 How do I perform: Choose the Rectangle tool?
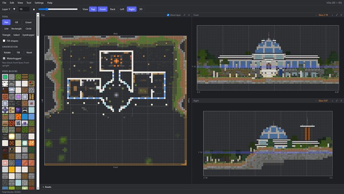pyautogui.click(x=16, y=29)
